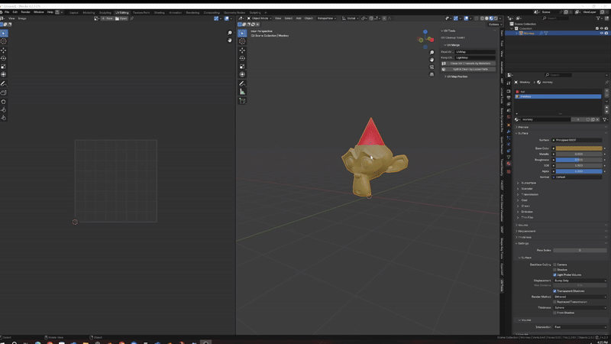Switch to the Layout workspace tab
Viewport: 611px width, 344px height.
tap(73, 12)
